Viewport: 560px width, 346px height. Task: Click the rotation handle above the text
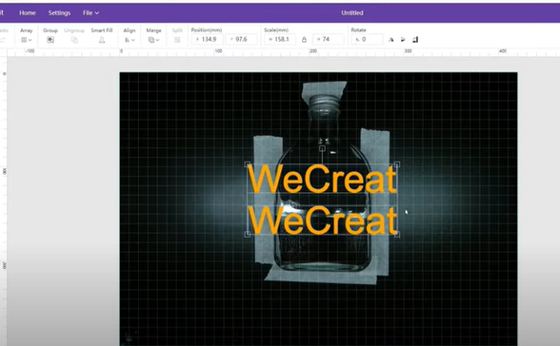[x=322, y=148]
